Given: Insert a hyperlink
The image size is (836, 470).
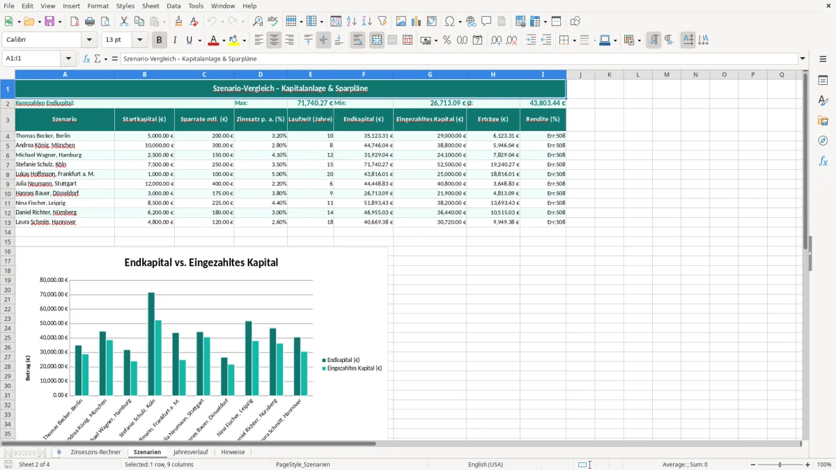Looking at the screenshot, I should [x=471, y=22].
